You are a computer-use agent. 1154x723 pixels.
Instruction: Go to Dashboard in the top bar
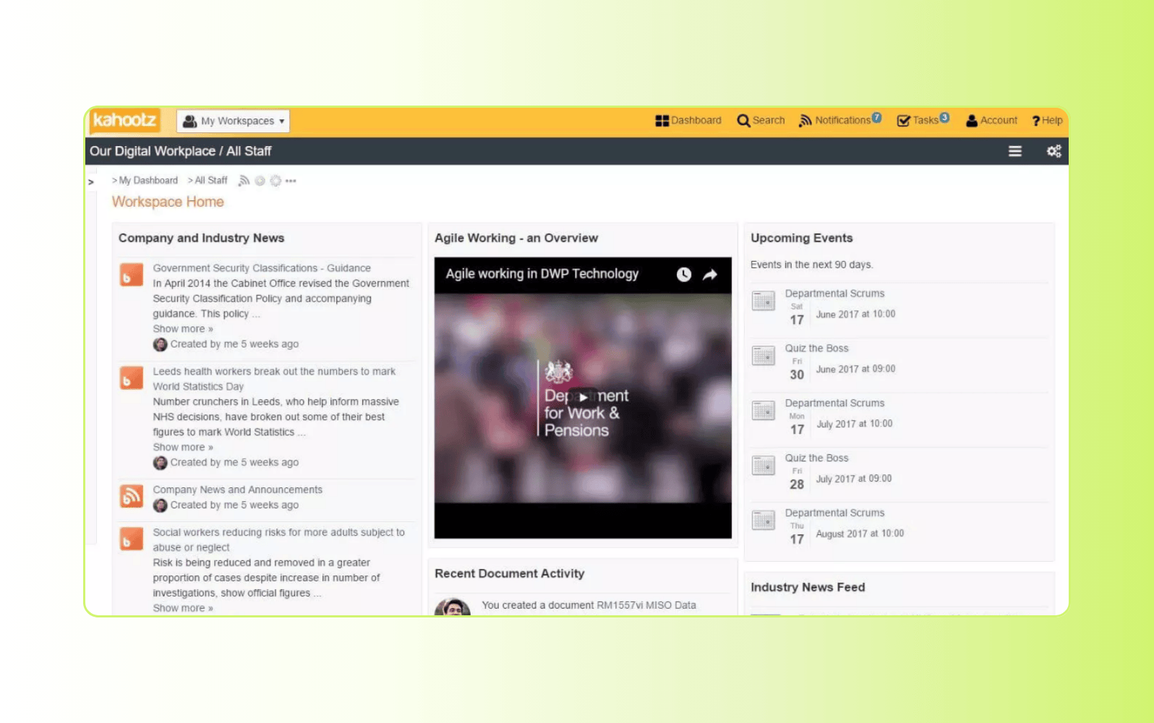point(688,121)
